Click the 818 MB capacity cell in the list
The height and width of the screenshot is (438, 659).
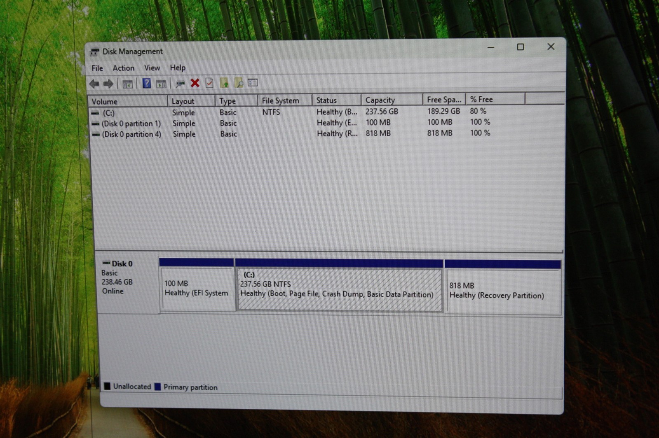pos(378,133)
